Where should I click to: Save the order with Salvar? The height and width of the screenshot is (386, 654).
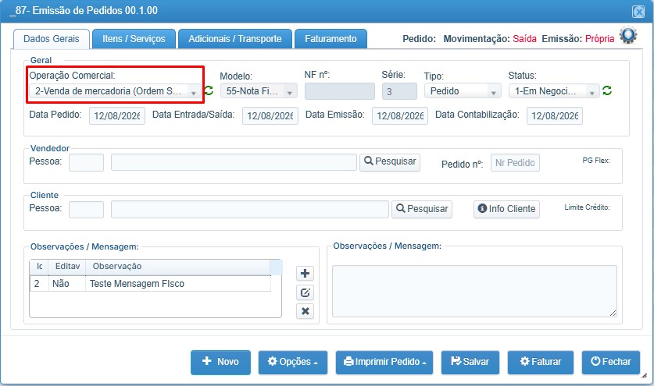470,362
